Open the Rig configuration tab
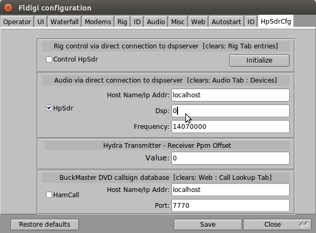Viewport: 316px width, 233px height. (122, 22)
